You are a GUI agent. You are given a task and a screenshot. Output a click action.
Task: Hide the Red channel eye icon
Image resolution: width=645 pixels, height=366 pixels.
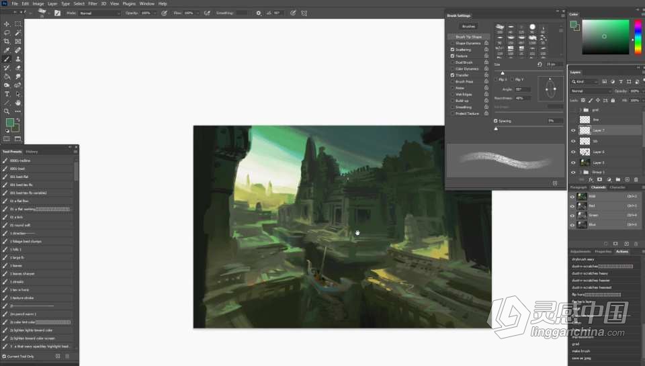point(572,206)
